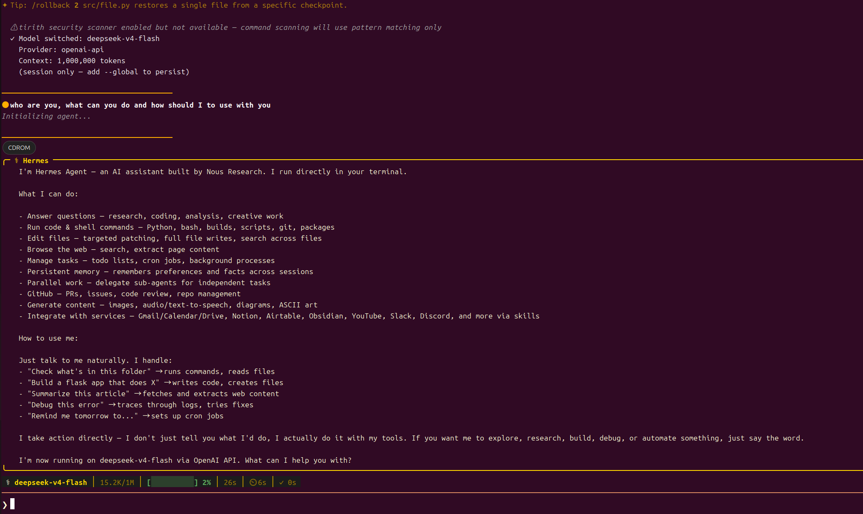Screen dimensions: 863x514
Task: Click the CDROM badge
Action: point(19,148)
